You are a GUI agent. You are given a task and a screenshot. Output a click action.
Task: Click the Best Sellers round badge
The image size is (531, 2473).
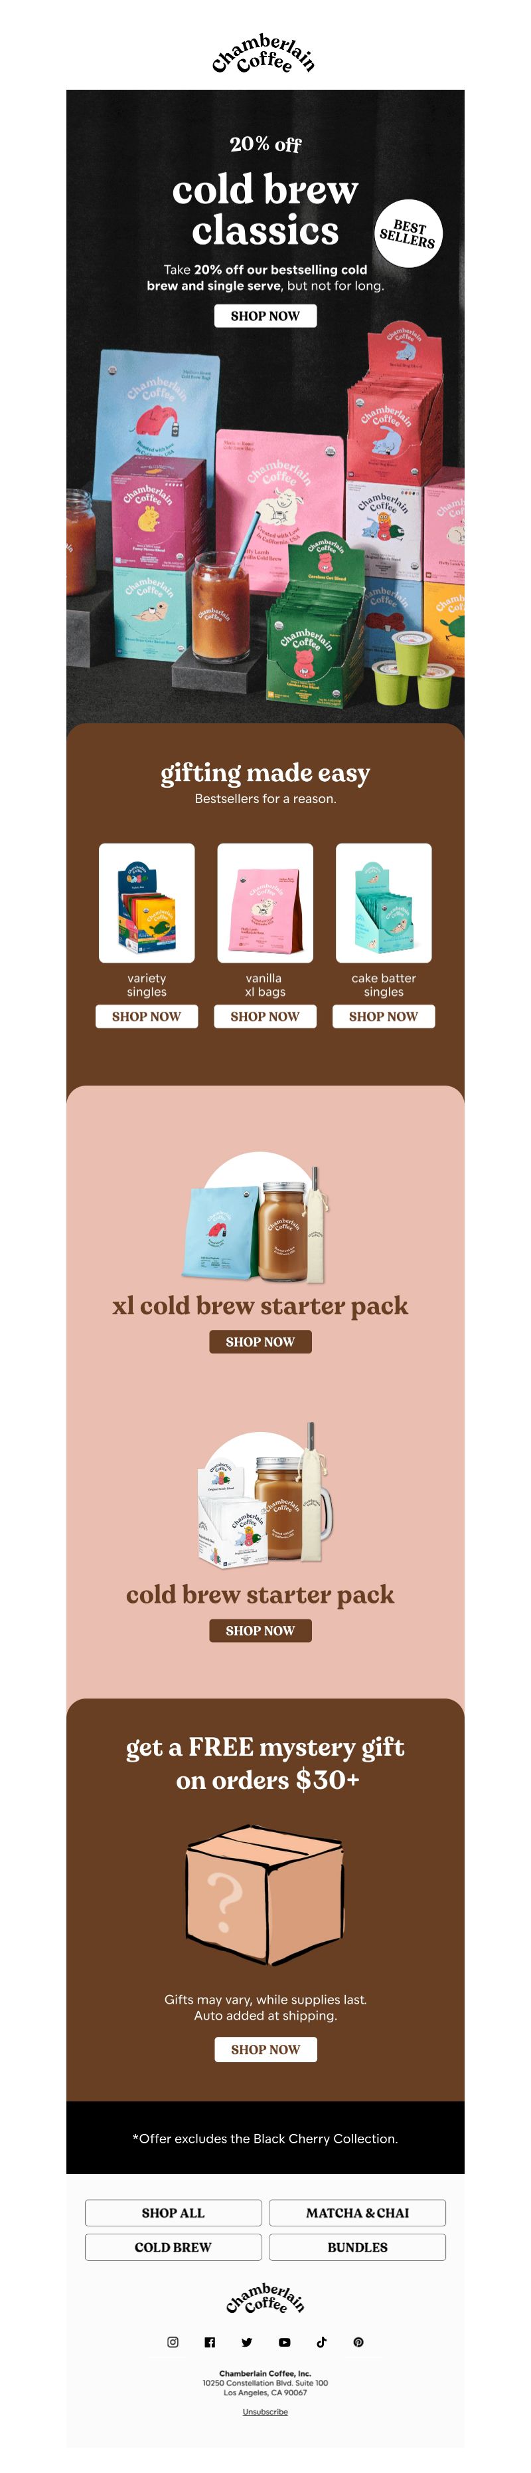[x=408, y=233]
